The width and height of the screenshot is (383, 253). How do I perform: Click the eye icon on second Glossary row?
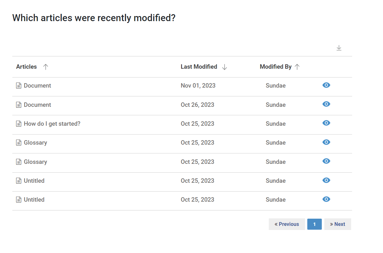pos(326,161)
